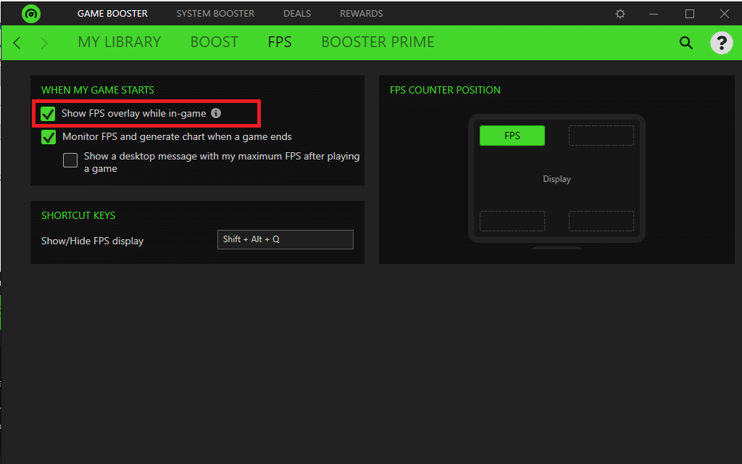Enable desktop message with maximum FPS
Screen dimensions: 742x464
pyautogui.click(x=70, y=160)
